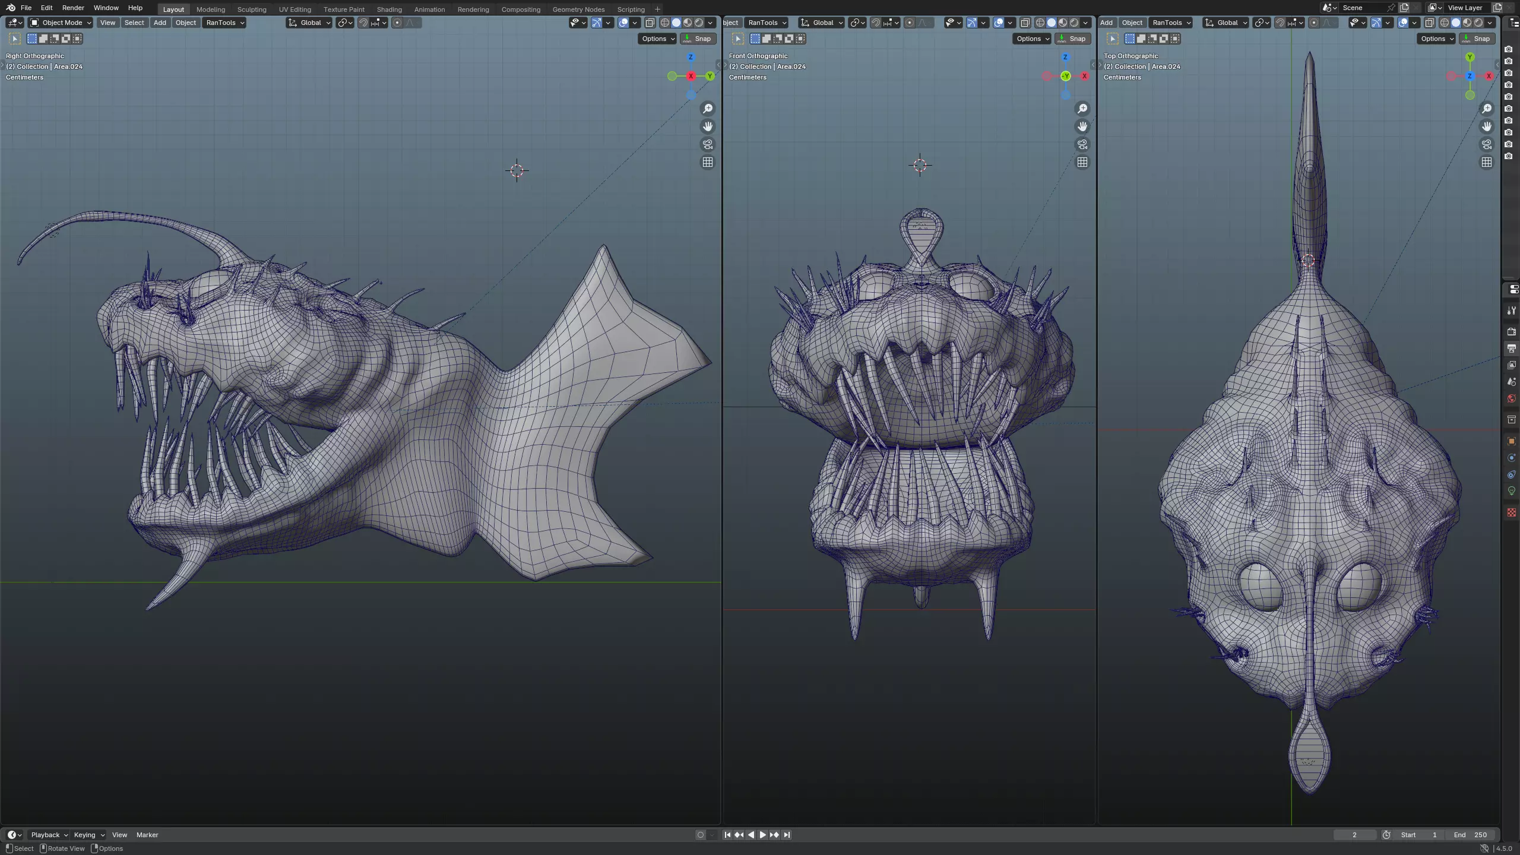Open the Scene properties tab
This screenshot has height=855, width=1520.
(1512, 382)
